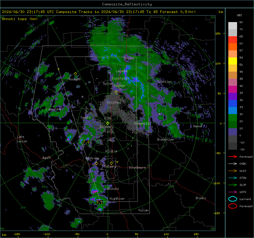Click the Annot: tops (km) label
The image size is (254, 238).
pos(20,19)
